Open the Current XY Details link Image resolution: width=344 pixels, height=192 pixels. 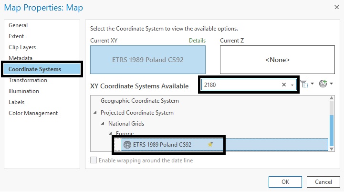(197, 41)
